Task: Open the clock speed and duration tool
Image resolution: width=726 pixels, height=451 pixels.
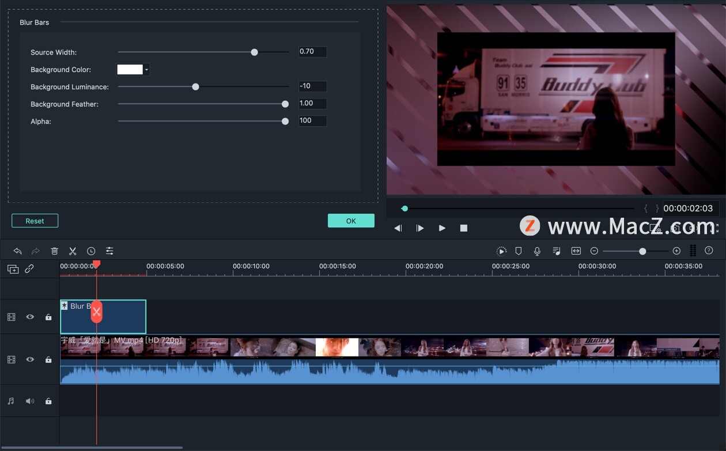Action: click(91, 251)
